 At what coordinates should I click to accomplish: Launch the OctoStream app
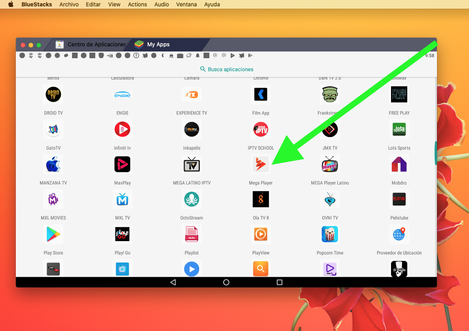192,199
